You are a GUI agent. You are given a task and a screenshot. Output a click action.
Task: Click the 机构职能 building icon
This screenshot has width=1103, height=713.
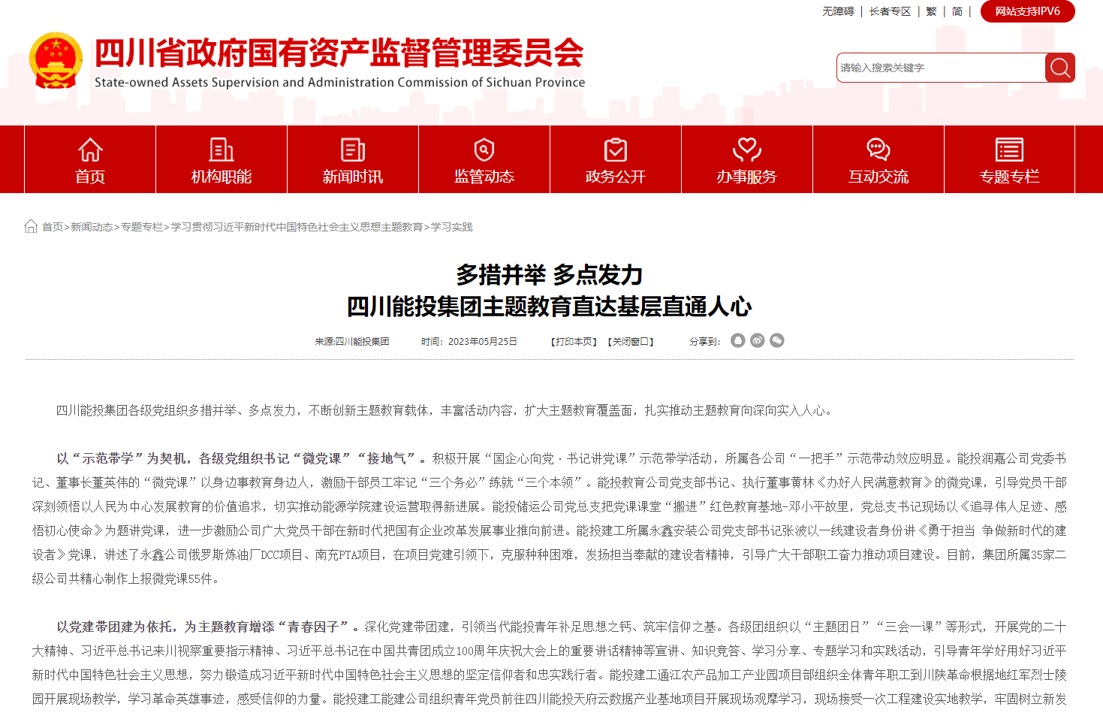(x=222, y=150)
